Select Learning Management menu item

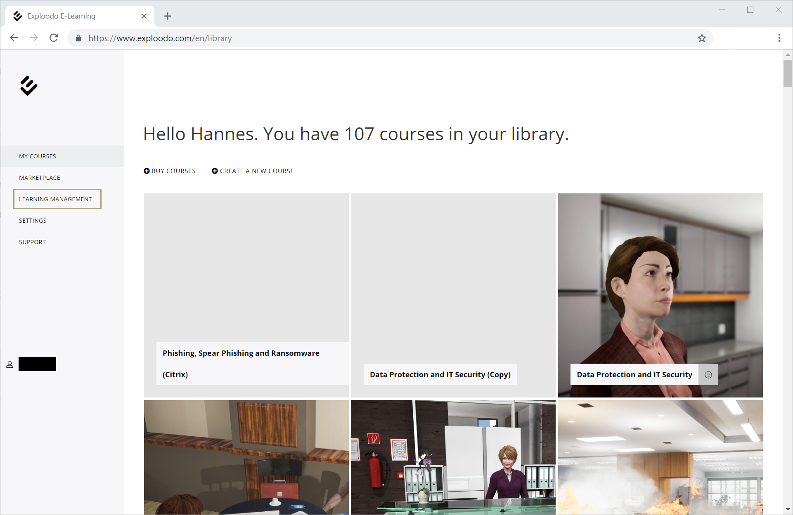click(55, 199)
